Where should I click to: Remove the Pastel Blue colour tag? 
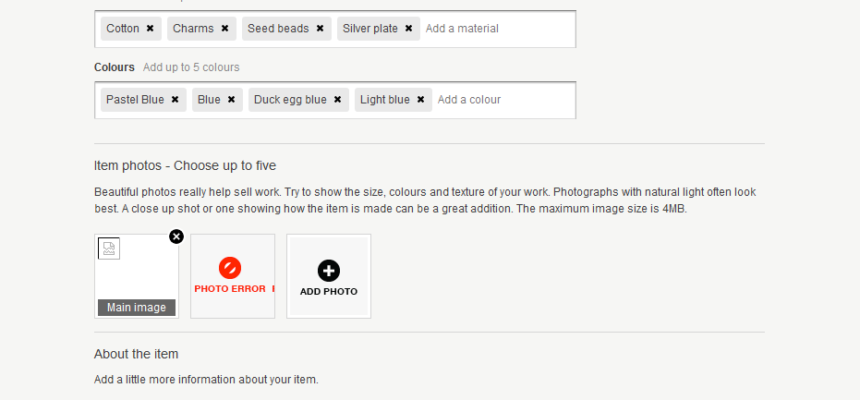pos(175,100)
